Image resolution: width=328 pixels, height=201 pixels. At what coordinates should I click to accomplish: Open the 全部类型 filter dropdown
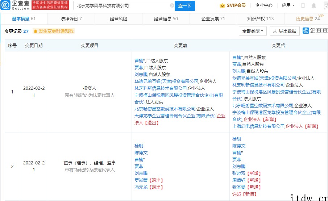coord(253,31)
